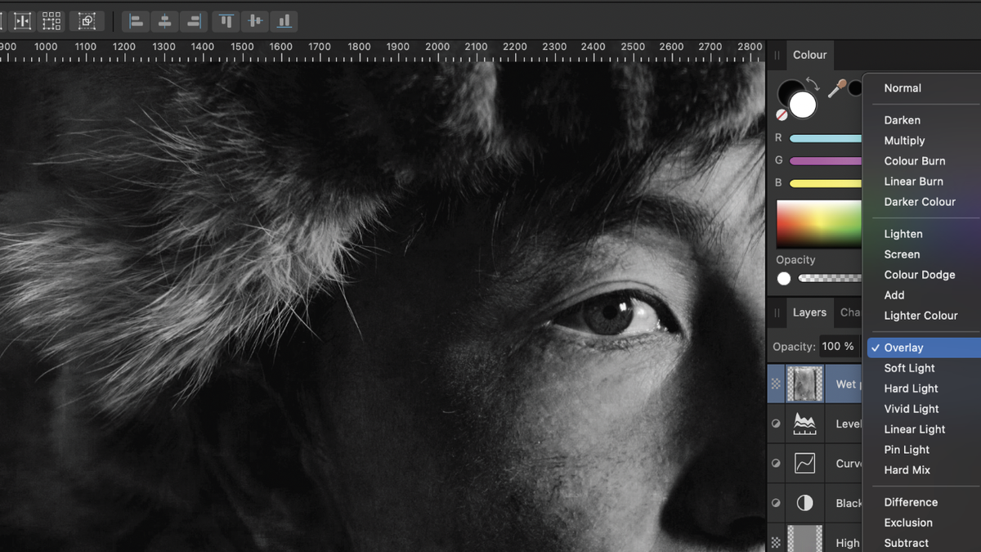Collapse the Layers panel with its handle
981x552 pixels.
(777, 312)
